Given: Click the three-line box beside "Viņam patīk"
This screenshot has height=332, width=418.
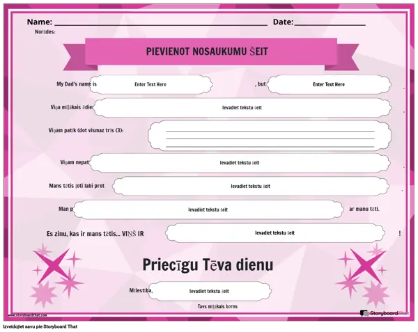Looking at the screenshot, I should (270, 136).
